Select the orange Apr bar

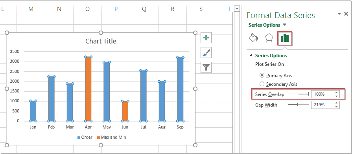click(88, 89)
